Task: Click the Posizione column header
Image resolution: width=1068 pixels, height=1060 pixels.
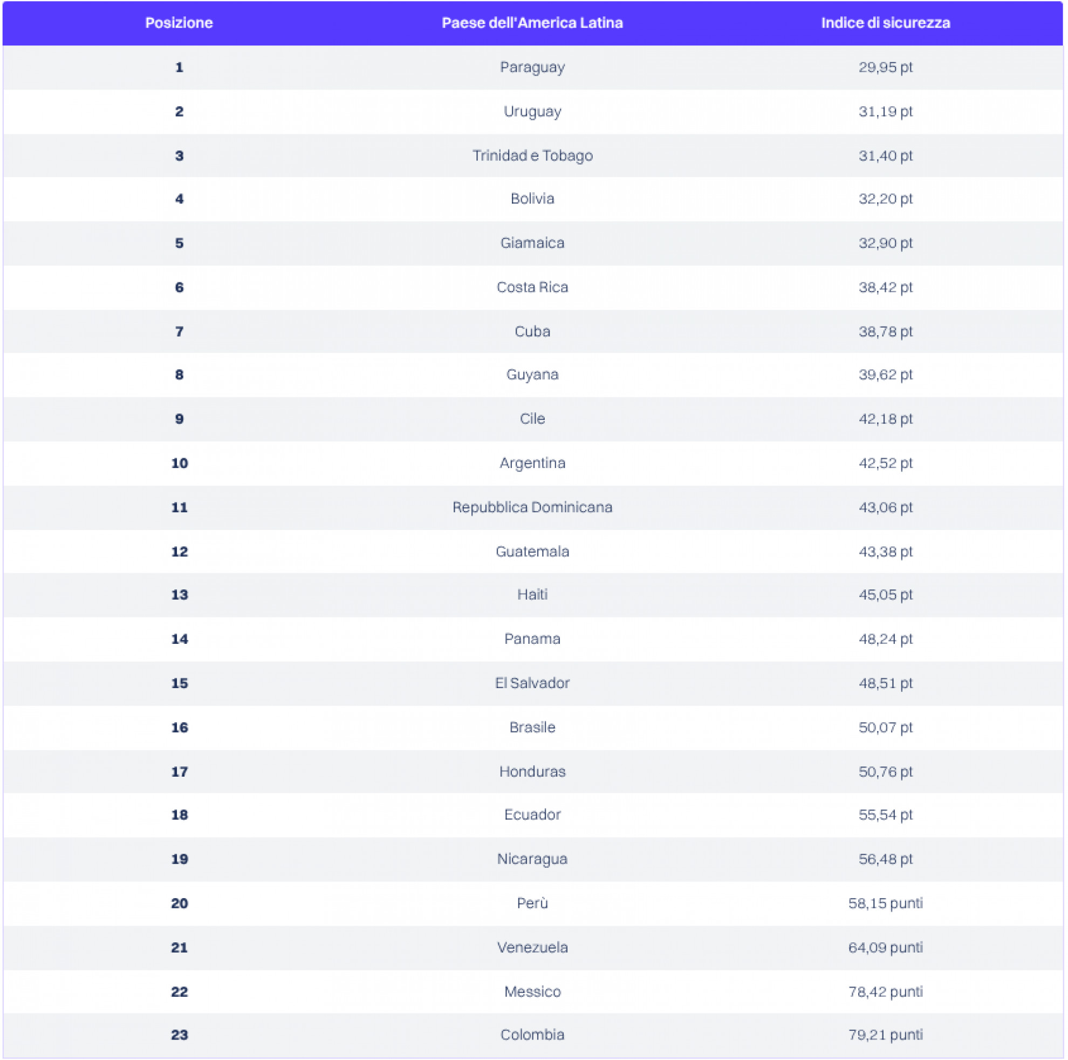Action: point(179,23)
